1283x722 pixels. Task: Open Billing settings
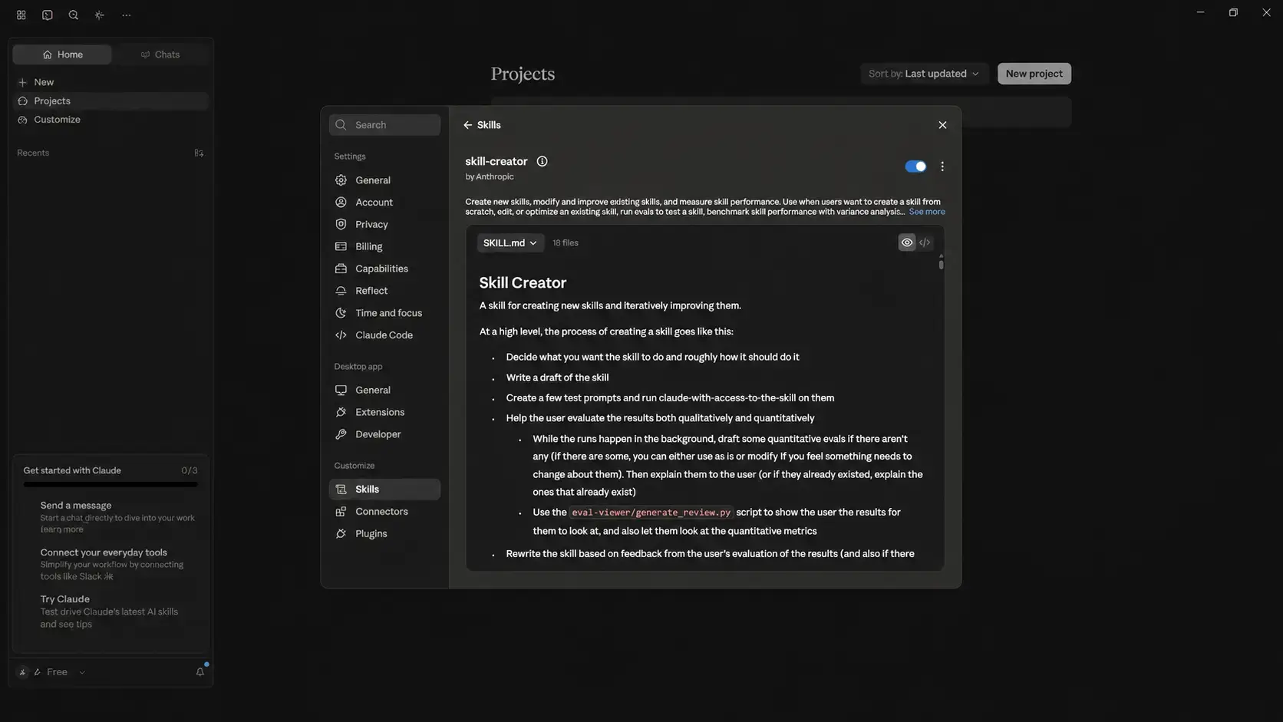point(384,247)
